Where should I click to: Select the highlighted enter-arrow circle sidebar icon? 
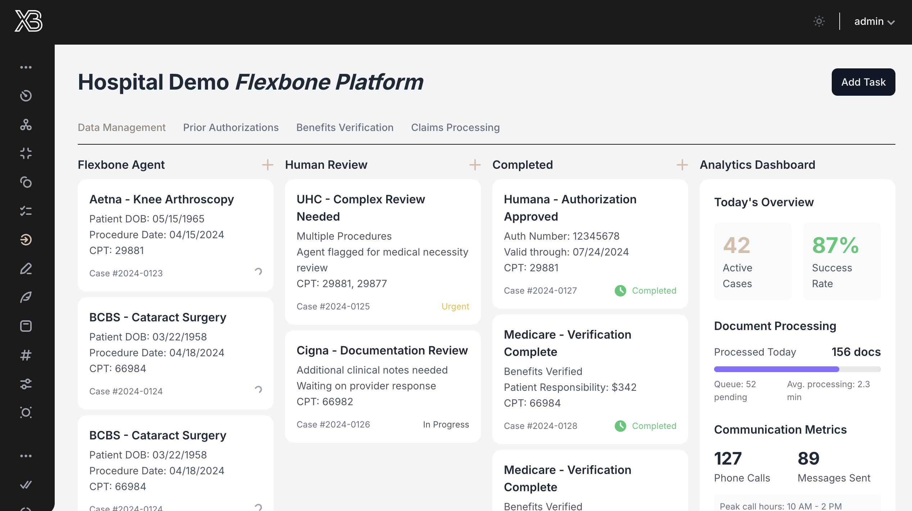(x=26, y=240)
